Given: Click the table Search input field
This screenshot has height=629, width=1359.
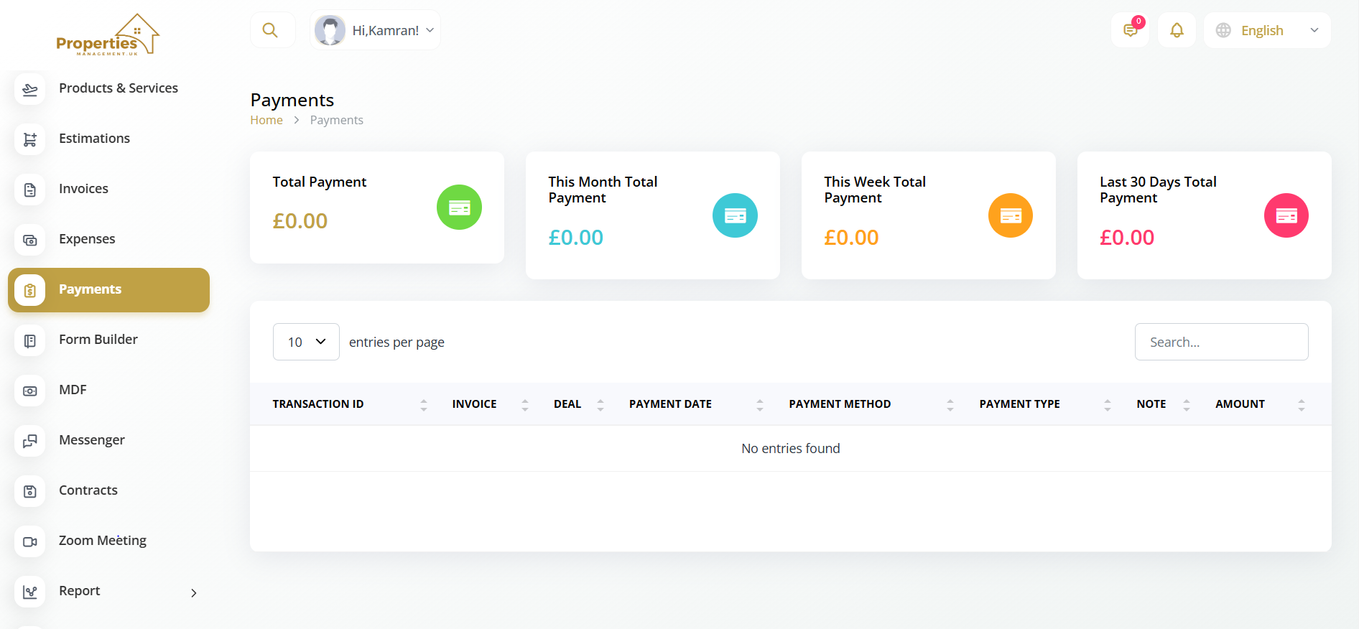Looking at the screenshot, I should pyautogui.click(x=1221, y=342).
